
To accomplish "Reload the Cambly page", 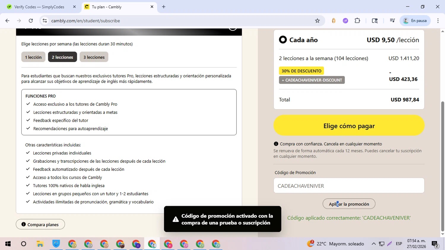I will 31,21.
